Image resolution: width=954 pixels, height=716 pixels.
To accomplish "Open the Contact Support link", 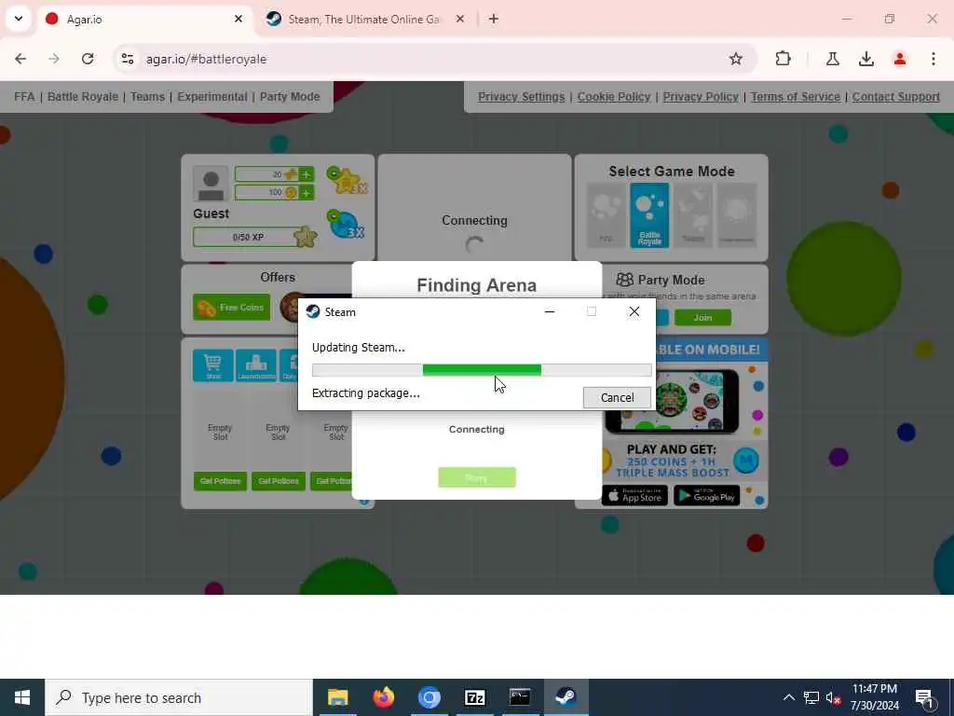I will tap(895, 97).
